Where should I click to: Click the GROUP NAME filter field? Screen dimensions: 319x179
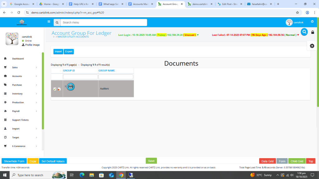click(x=116, y=77)
